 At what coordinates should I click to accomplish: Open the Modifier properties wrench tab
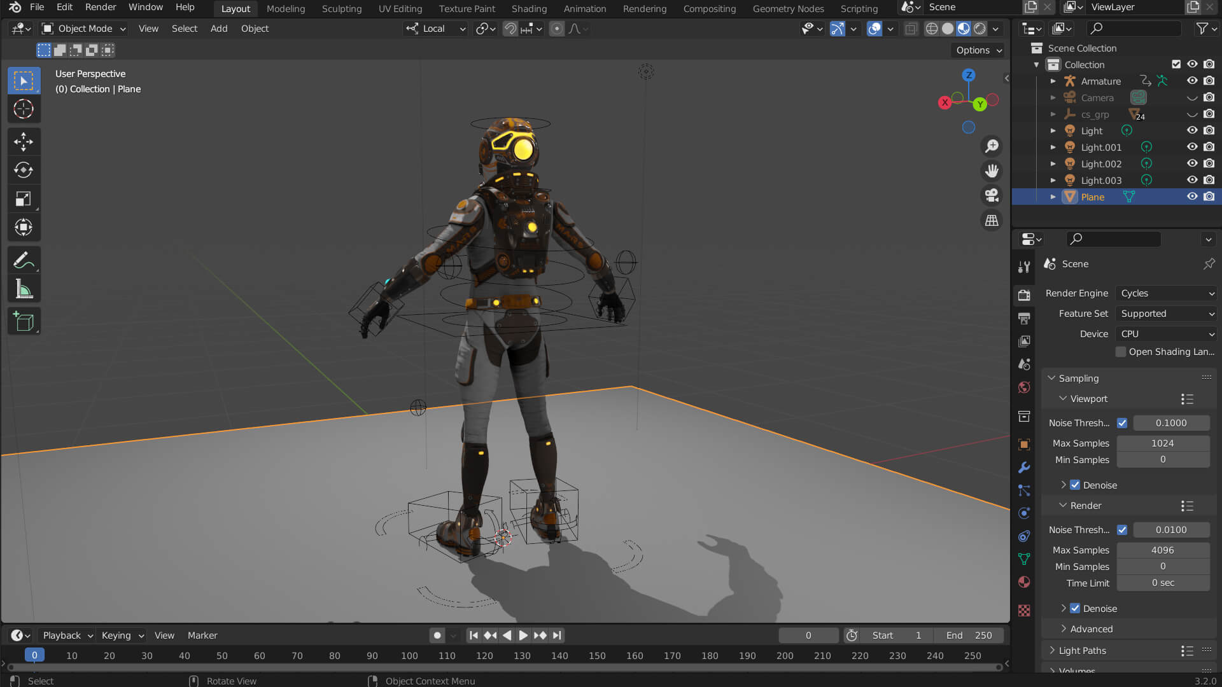[x=1024, y=468]
